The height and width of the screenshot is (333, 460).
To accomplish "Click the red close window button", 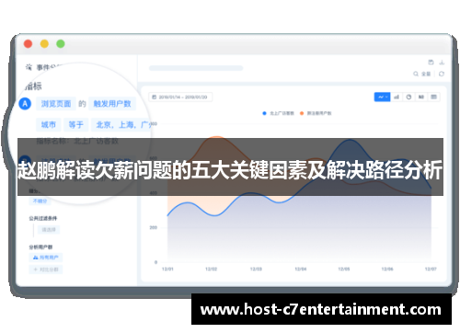I will point(28,44).
